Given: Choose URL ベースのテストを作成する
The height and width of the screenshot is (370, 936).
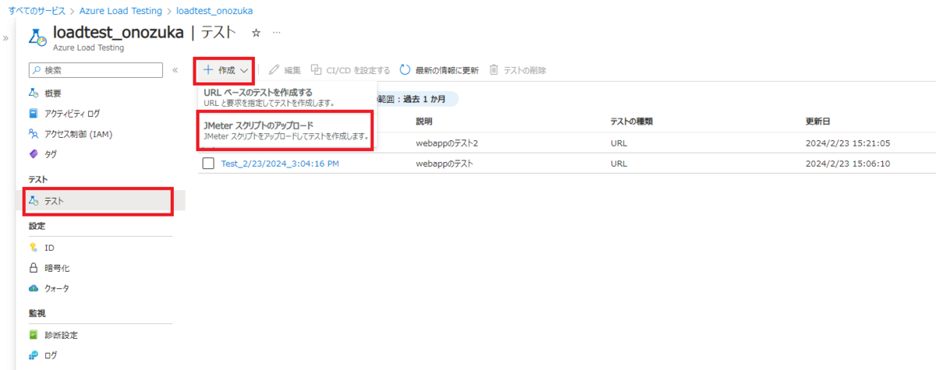Looking at the screenshot, I should coord(286,97).
